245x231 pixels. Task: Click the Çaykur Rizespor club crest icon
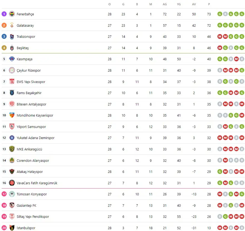[x=12, y=70]
